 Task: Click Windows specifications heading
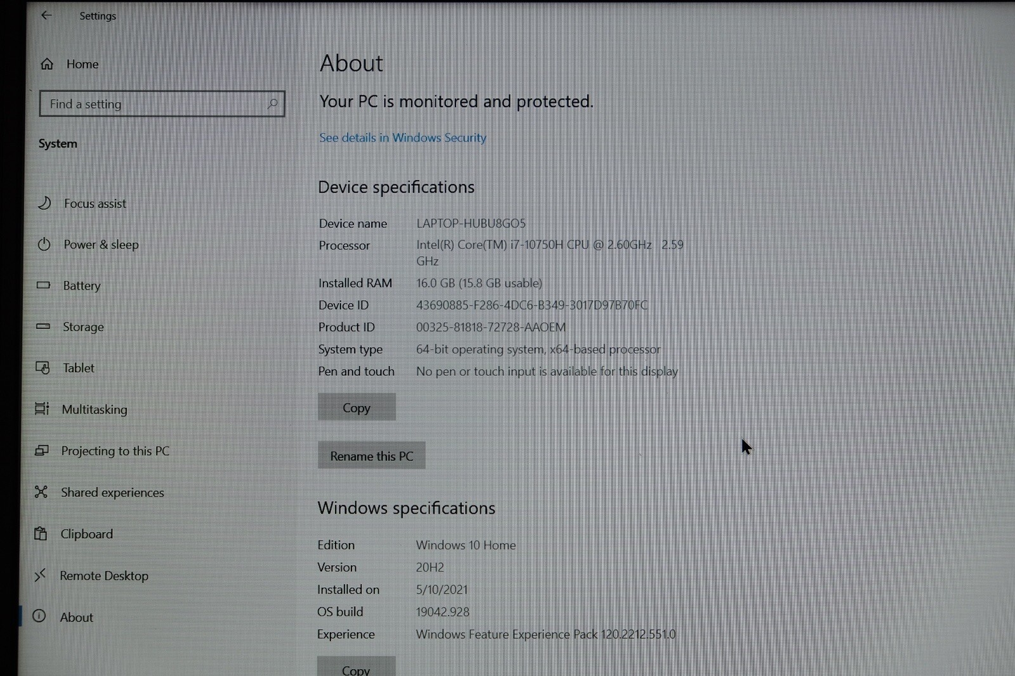point(407,508)
